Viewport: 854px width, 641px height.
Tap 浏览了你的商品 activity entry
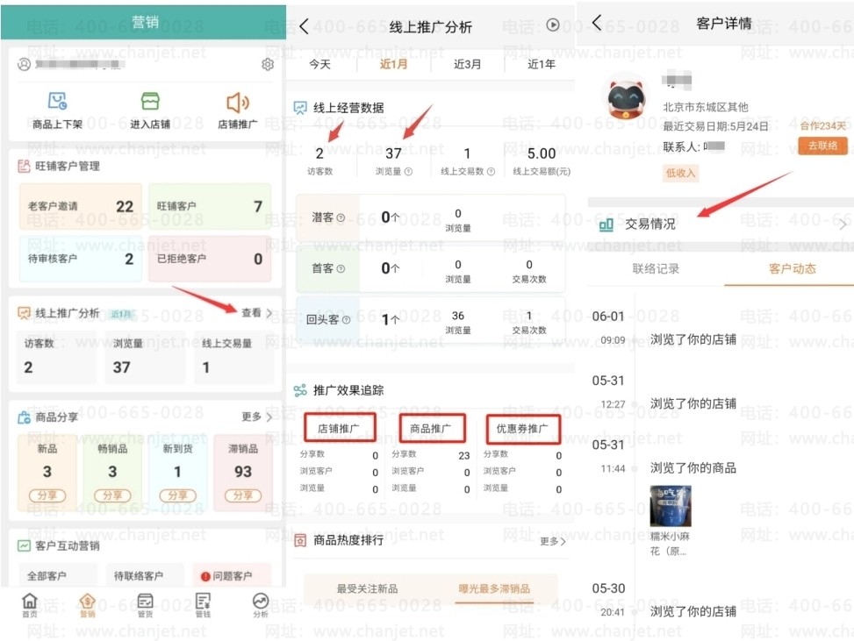[693, 468]
